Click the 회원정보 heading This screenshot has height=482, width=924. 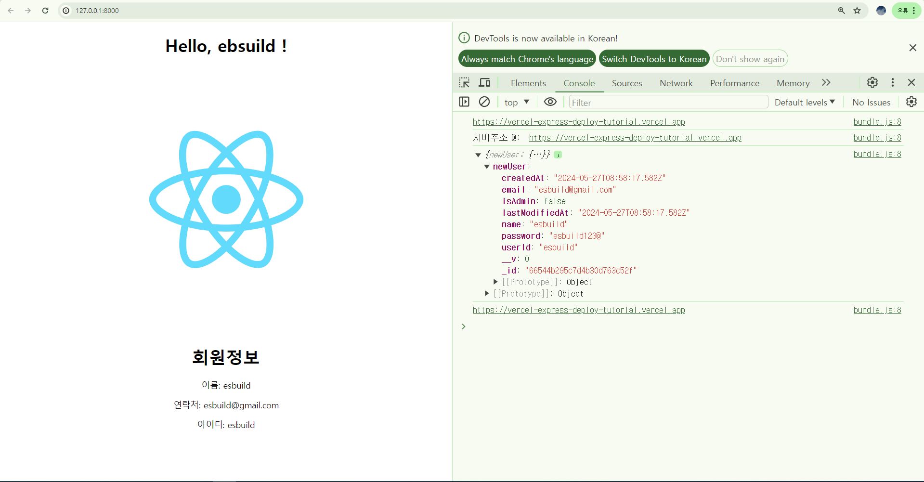coord(226,357)
